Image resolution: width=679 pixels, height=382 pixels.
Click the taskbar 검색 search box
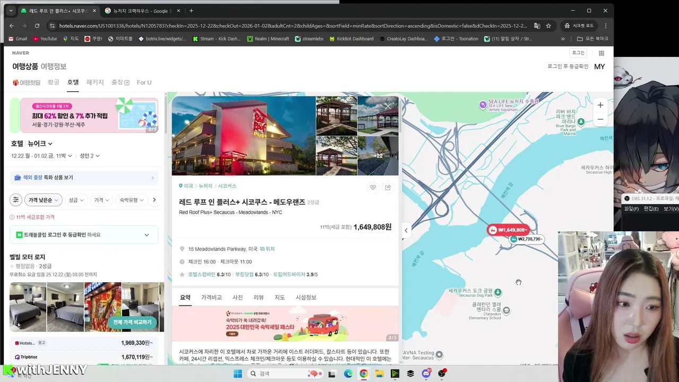click(x=286, y=374)
